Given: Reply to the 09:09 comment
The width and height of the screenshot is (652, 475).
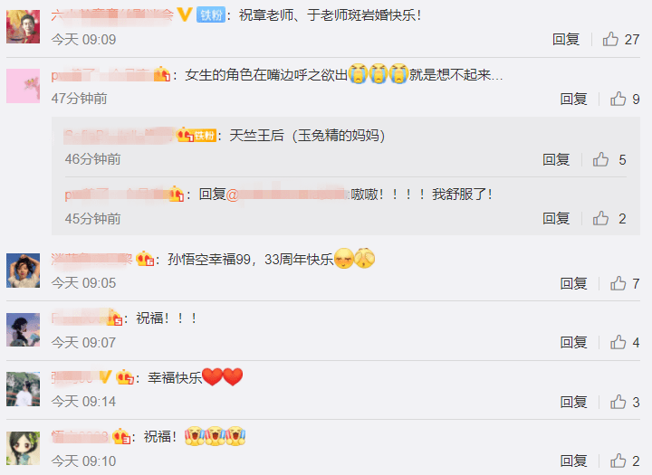Looking at the screenshot, I should tap(565, 40).
